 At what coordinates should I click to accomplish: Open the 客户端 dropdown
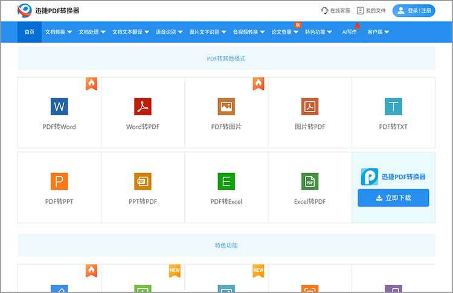(378, 32)
